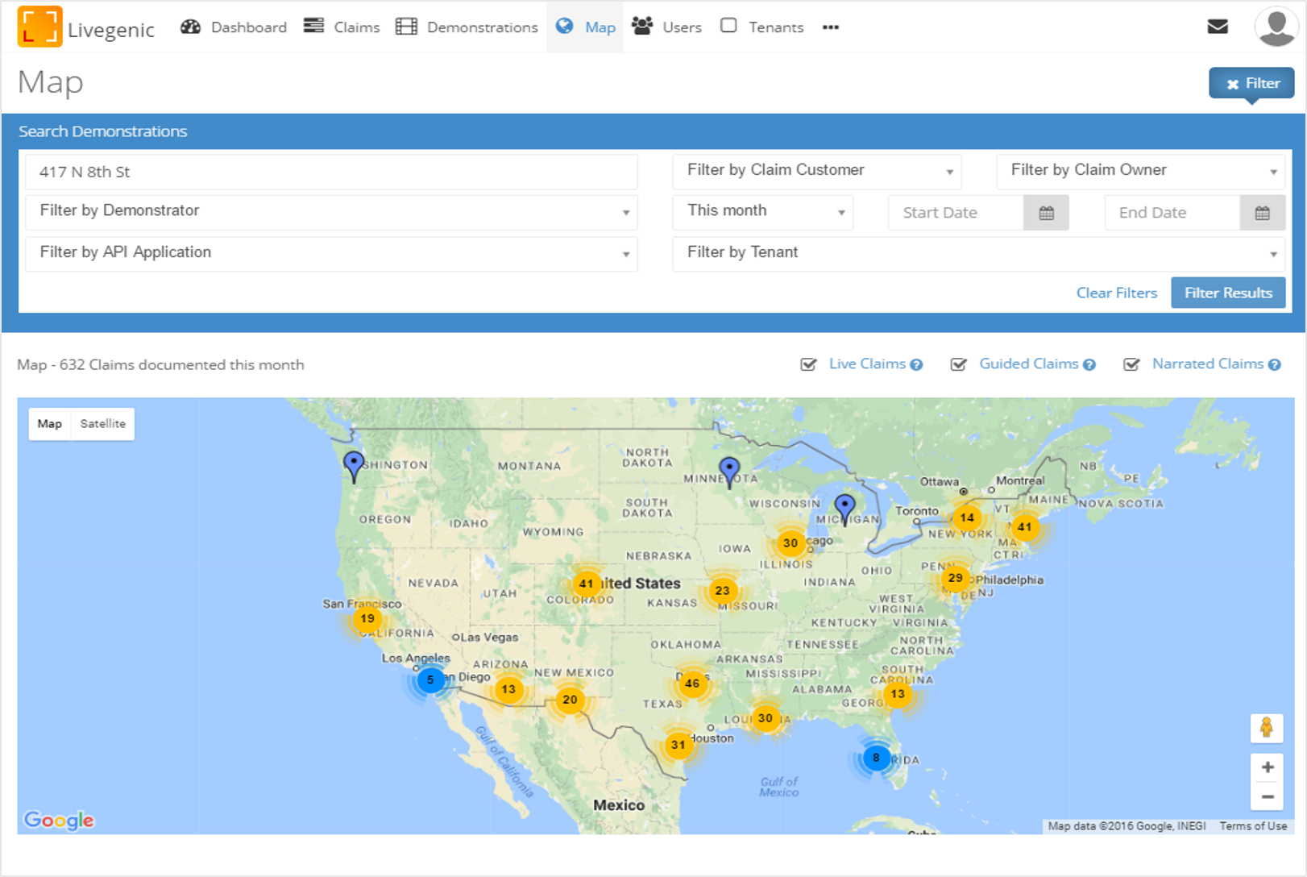Click Guided Claims help question icon
The height and width of the screenshot is (877, 1307).
1089,365
